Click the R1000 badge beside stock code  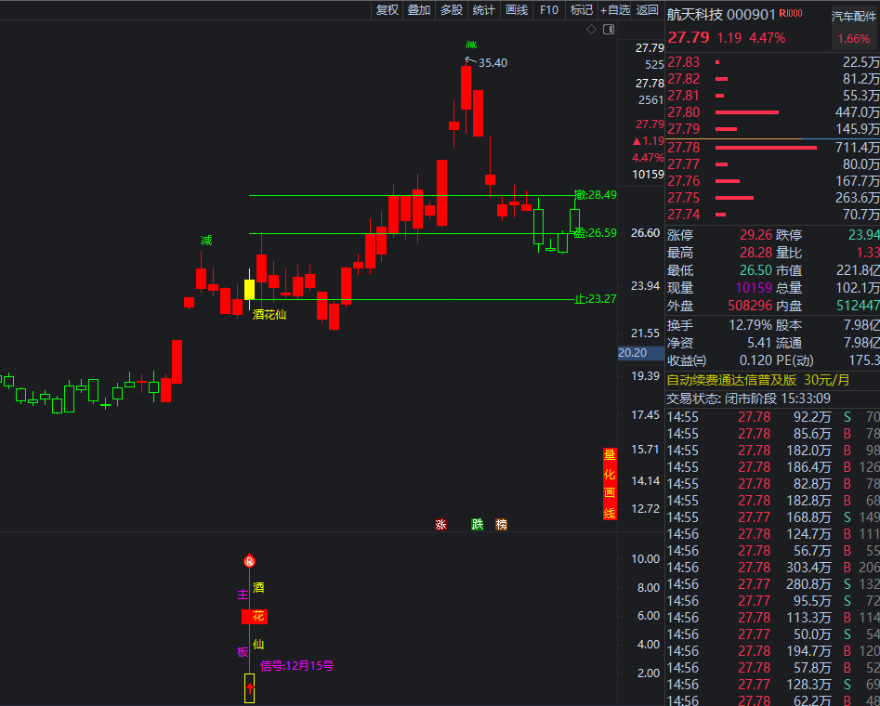click(791, 14)
